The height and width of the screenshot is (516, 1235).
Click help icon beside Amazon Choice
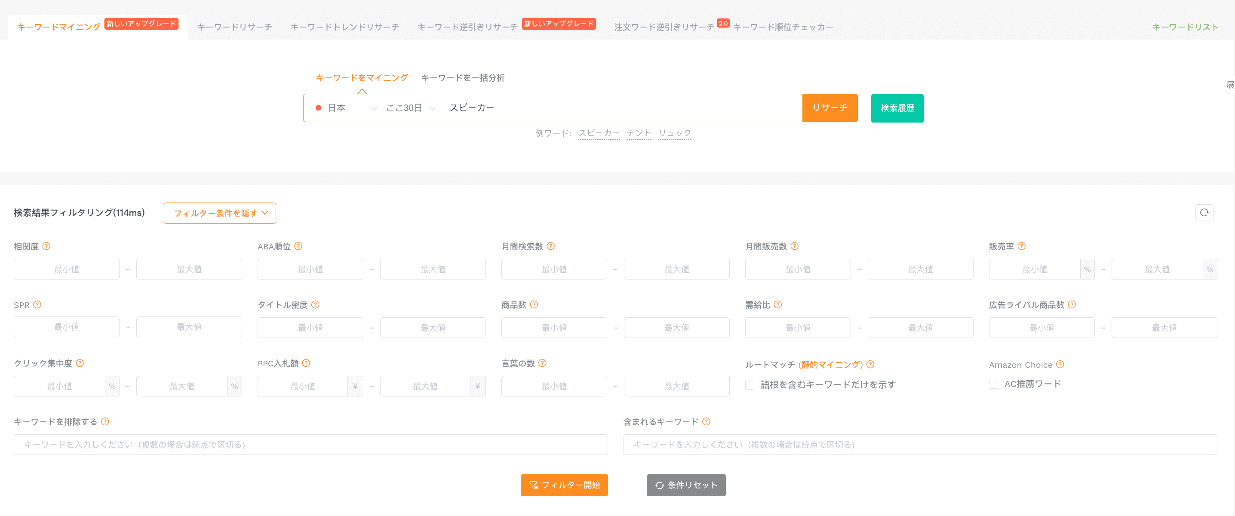1060,365
